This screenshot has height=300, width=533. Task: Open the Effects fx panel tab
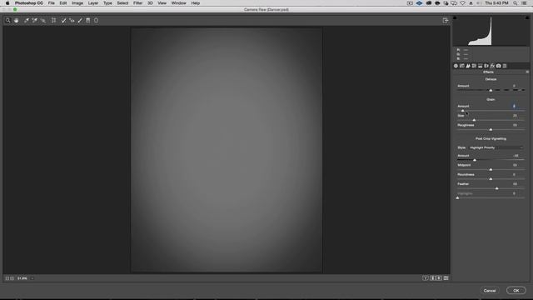tap(492, 66)
